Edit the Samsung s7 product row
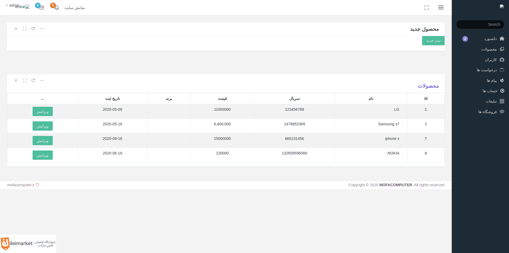The width and height of the screenshot is (509, 253). [43, 126]
